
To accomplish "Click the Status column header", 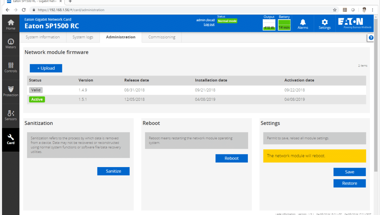I will pos(35,80).
